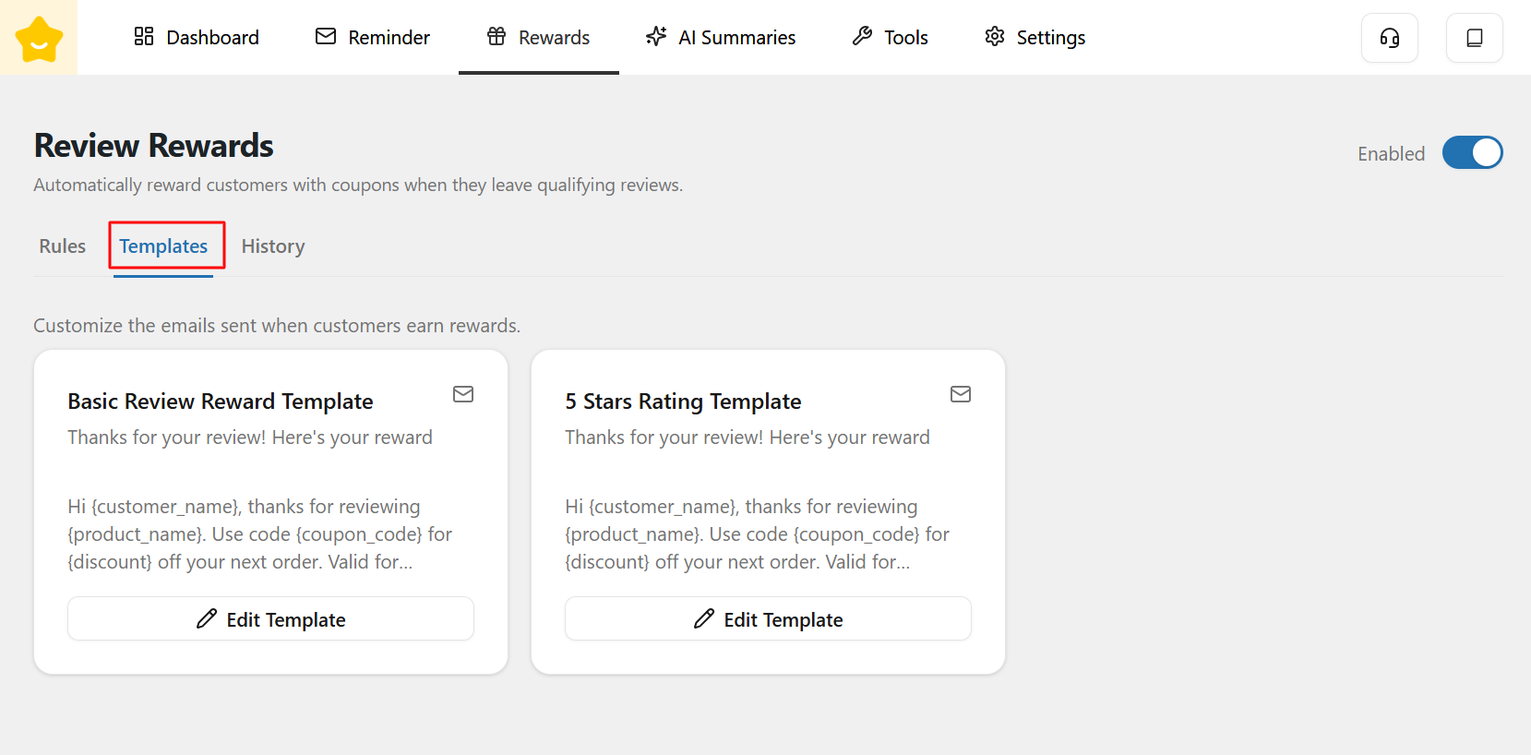The width and height of the screenshot is (1531, 755).
Task: Edit the Basic Review Reward Template
Action: click(x=270, y=619)
